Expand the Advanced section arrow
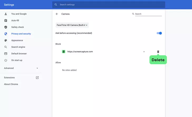Viewport: 192px width, 117px height. [37, 68]
